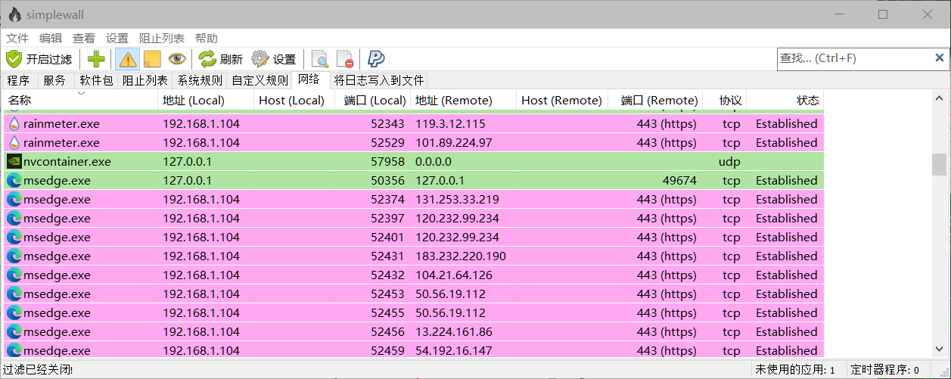Toggle the eye log viewer icon
Screen dimensions: 951x379
tap(177, 59)
